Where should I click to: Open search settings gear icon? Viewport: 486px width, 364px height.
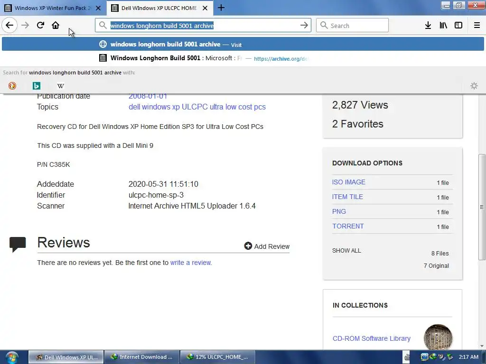click(474, 86)
